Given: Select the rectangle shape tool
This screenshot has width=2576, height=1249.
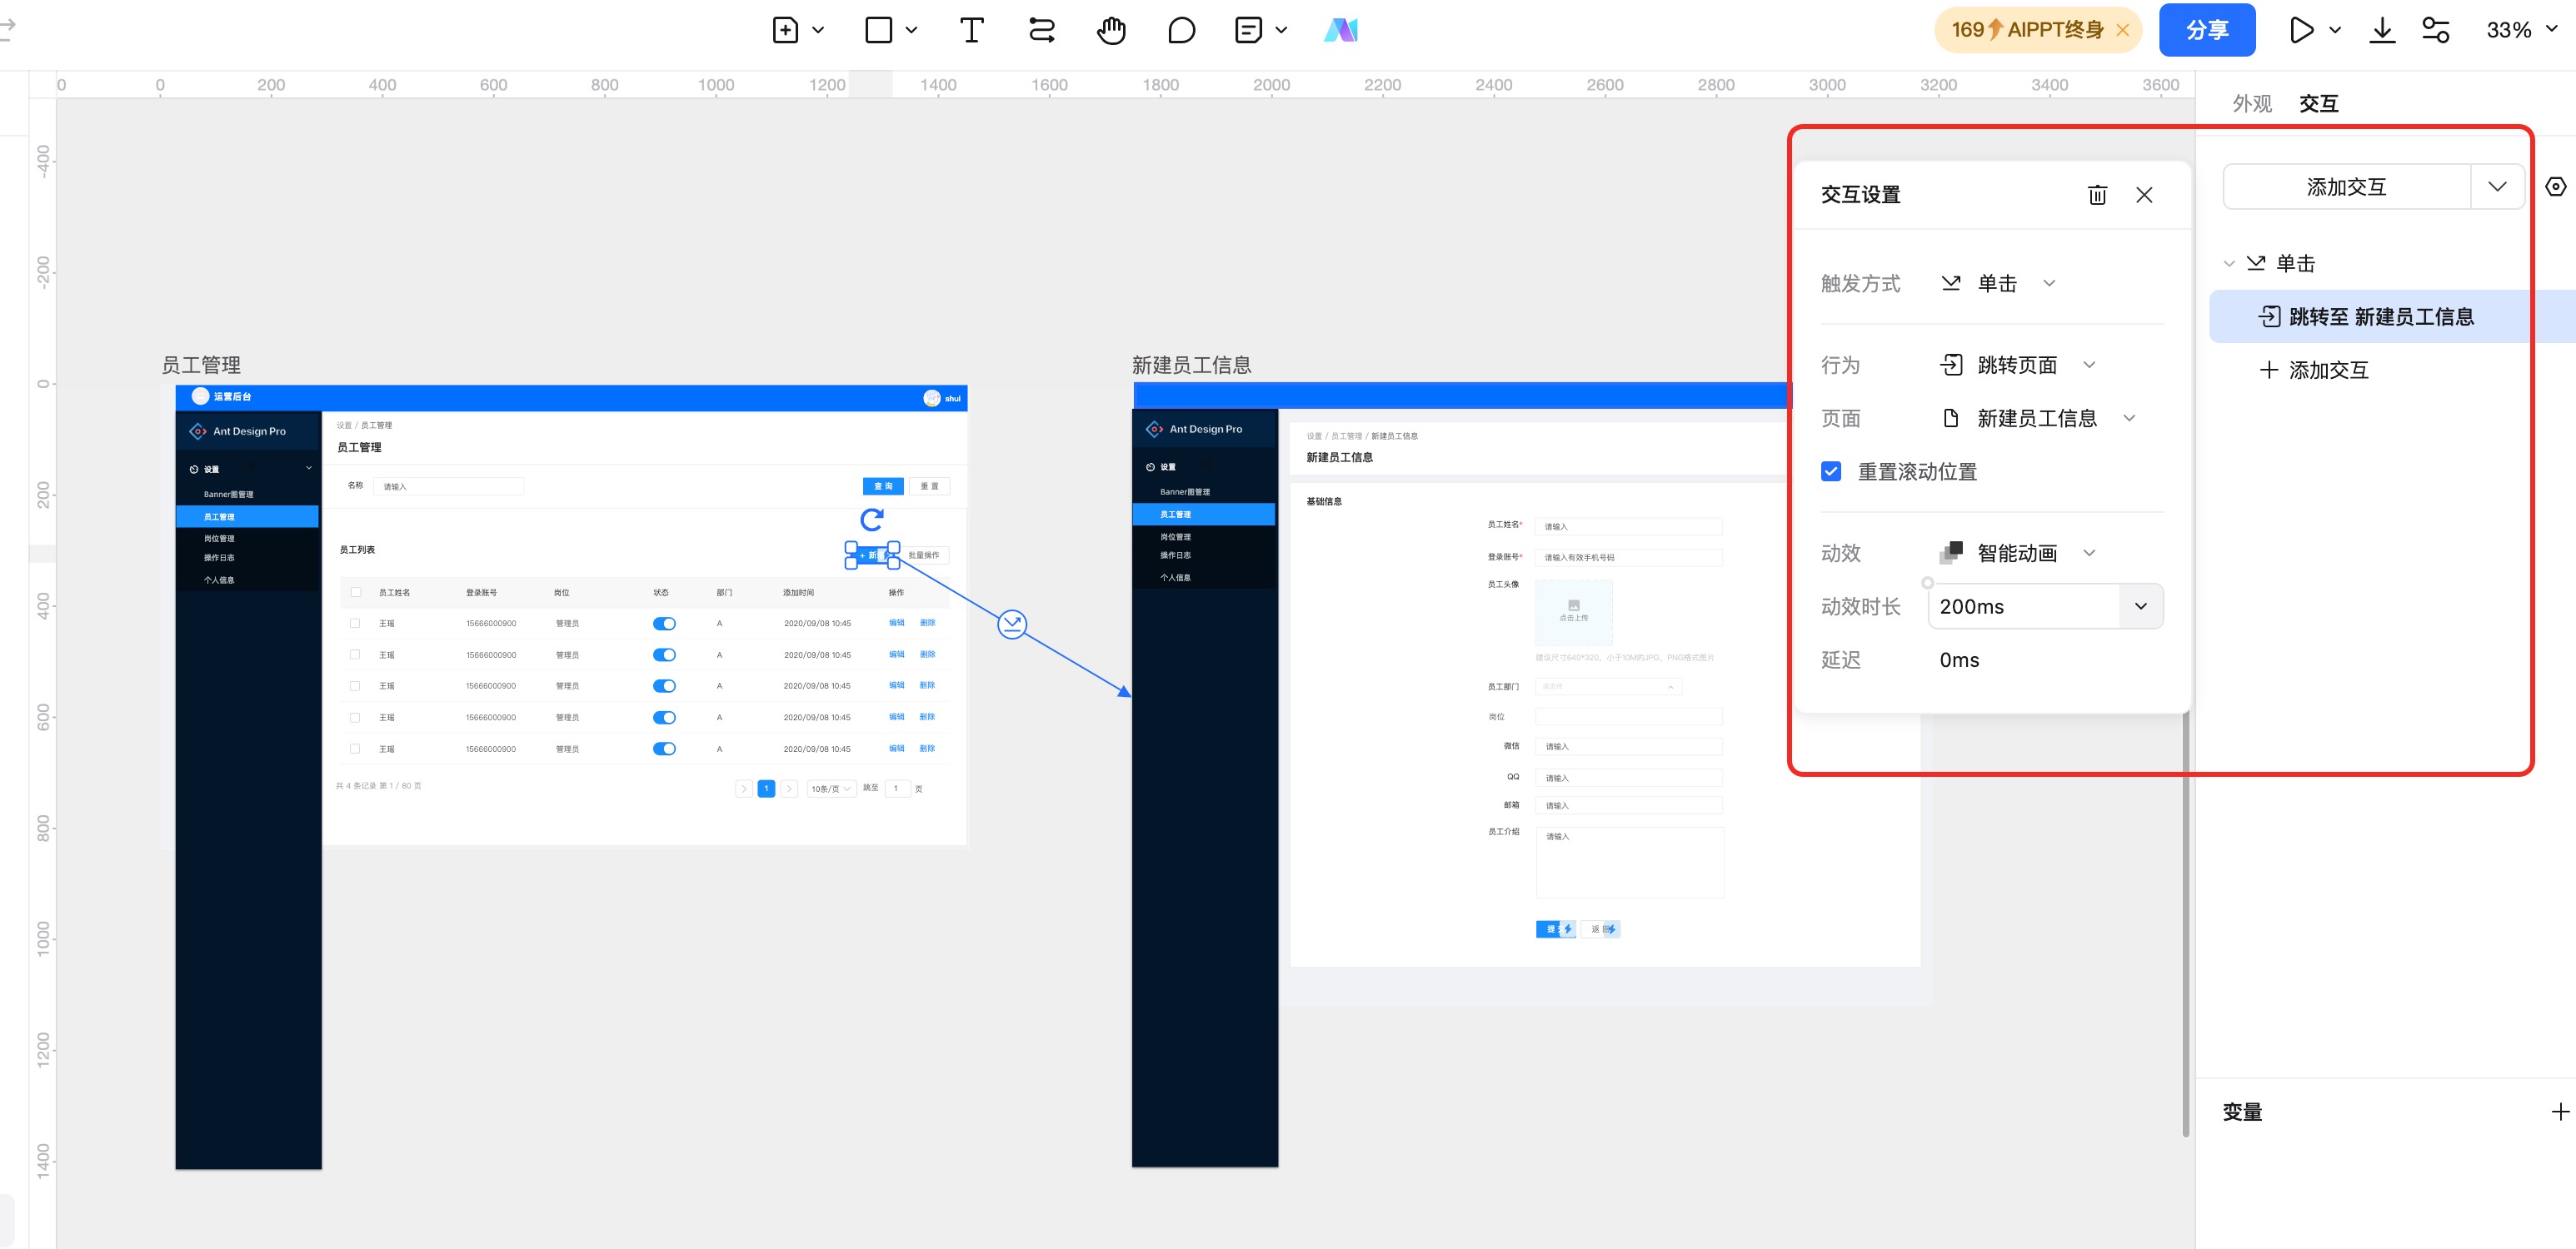Looking at the screenshot, I should [878, 30].
